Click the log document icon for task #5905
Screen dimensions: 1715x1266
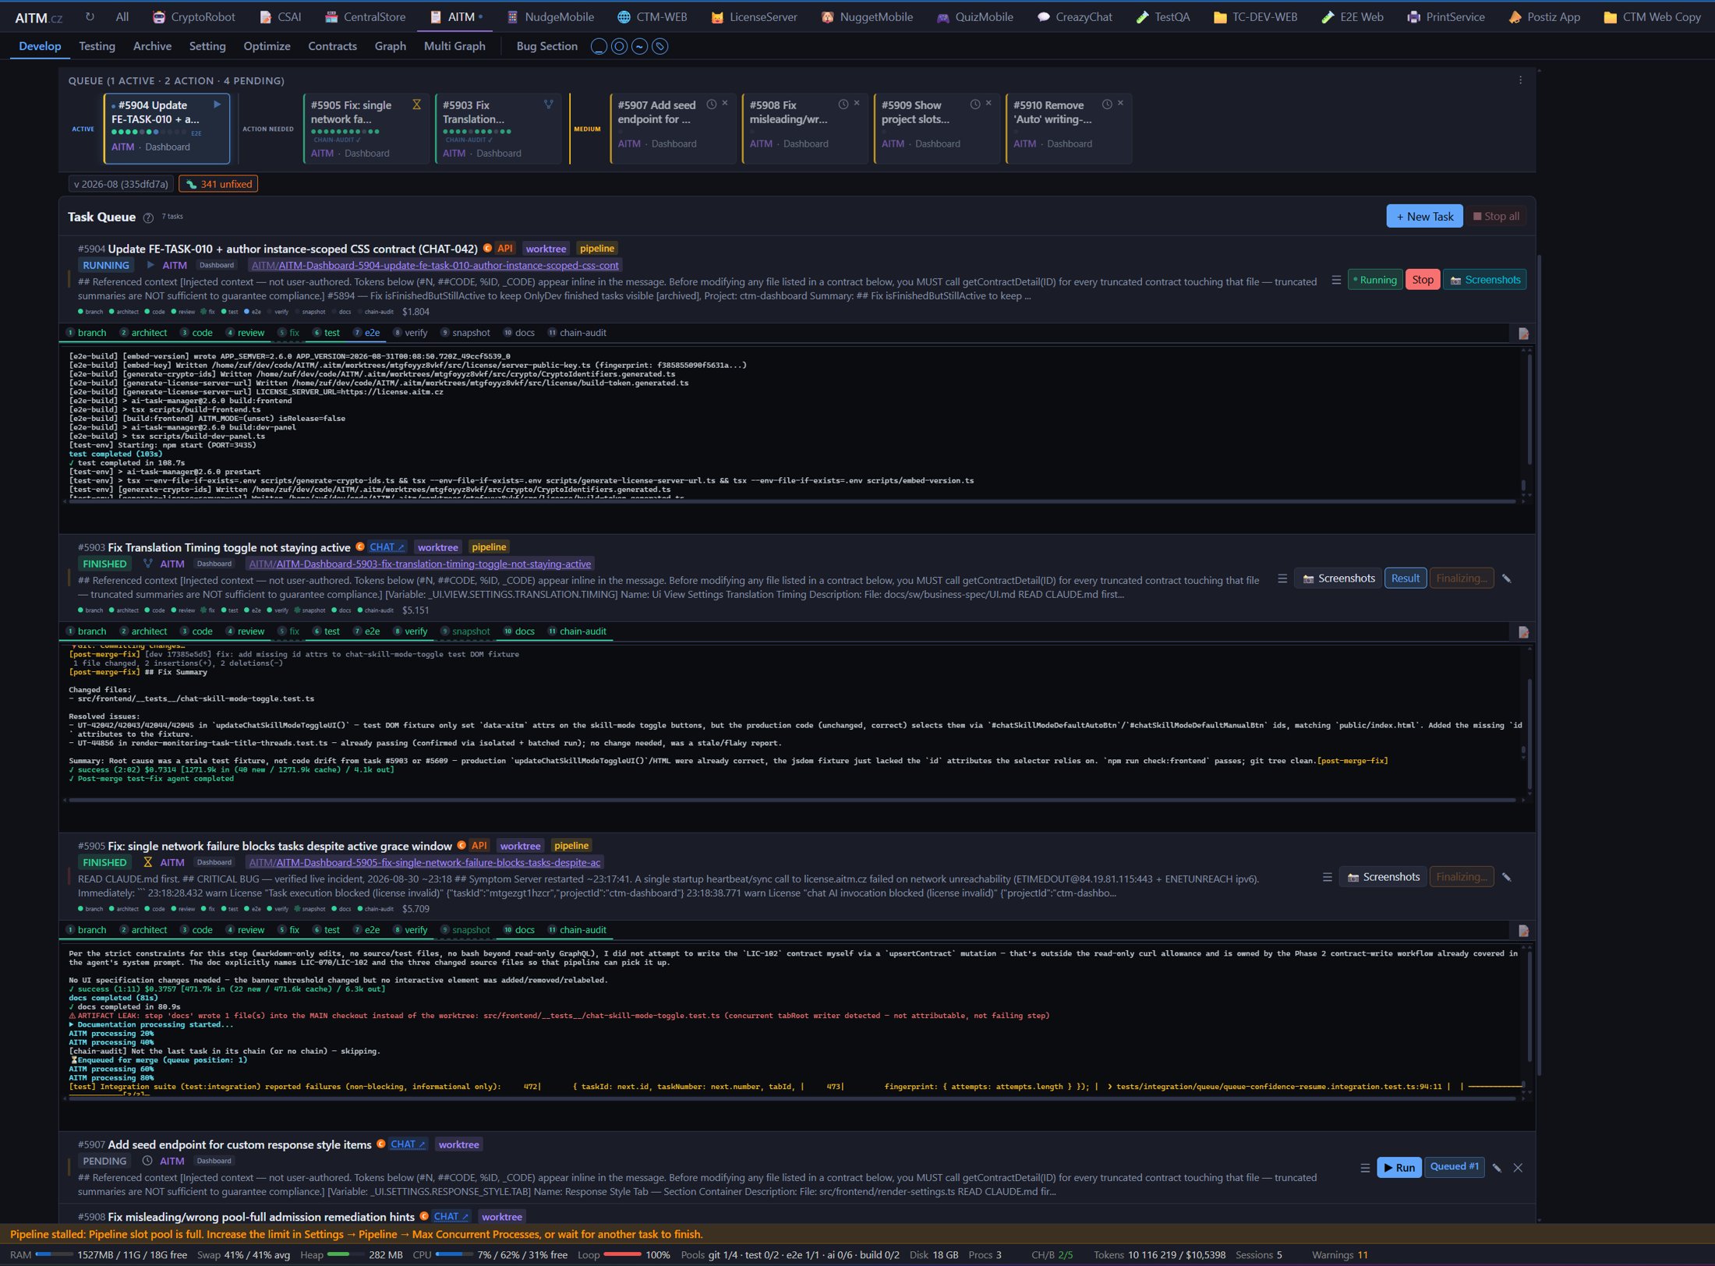click(1523, 931)
